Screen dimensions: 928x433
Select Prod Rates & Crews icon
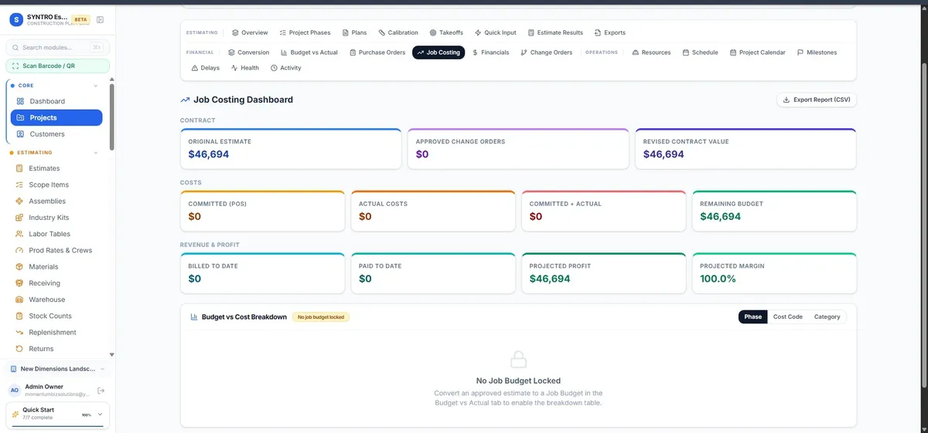click(20, 250)
